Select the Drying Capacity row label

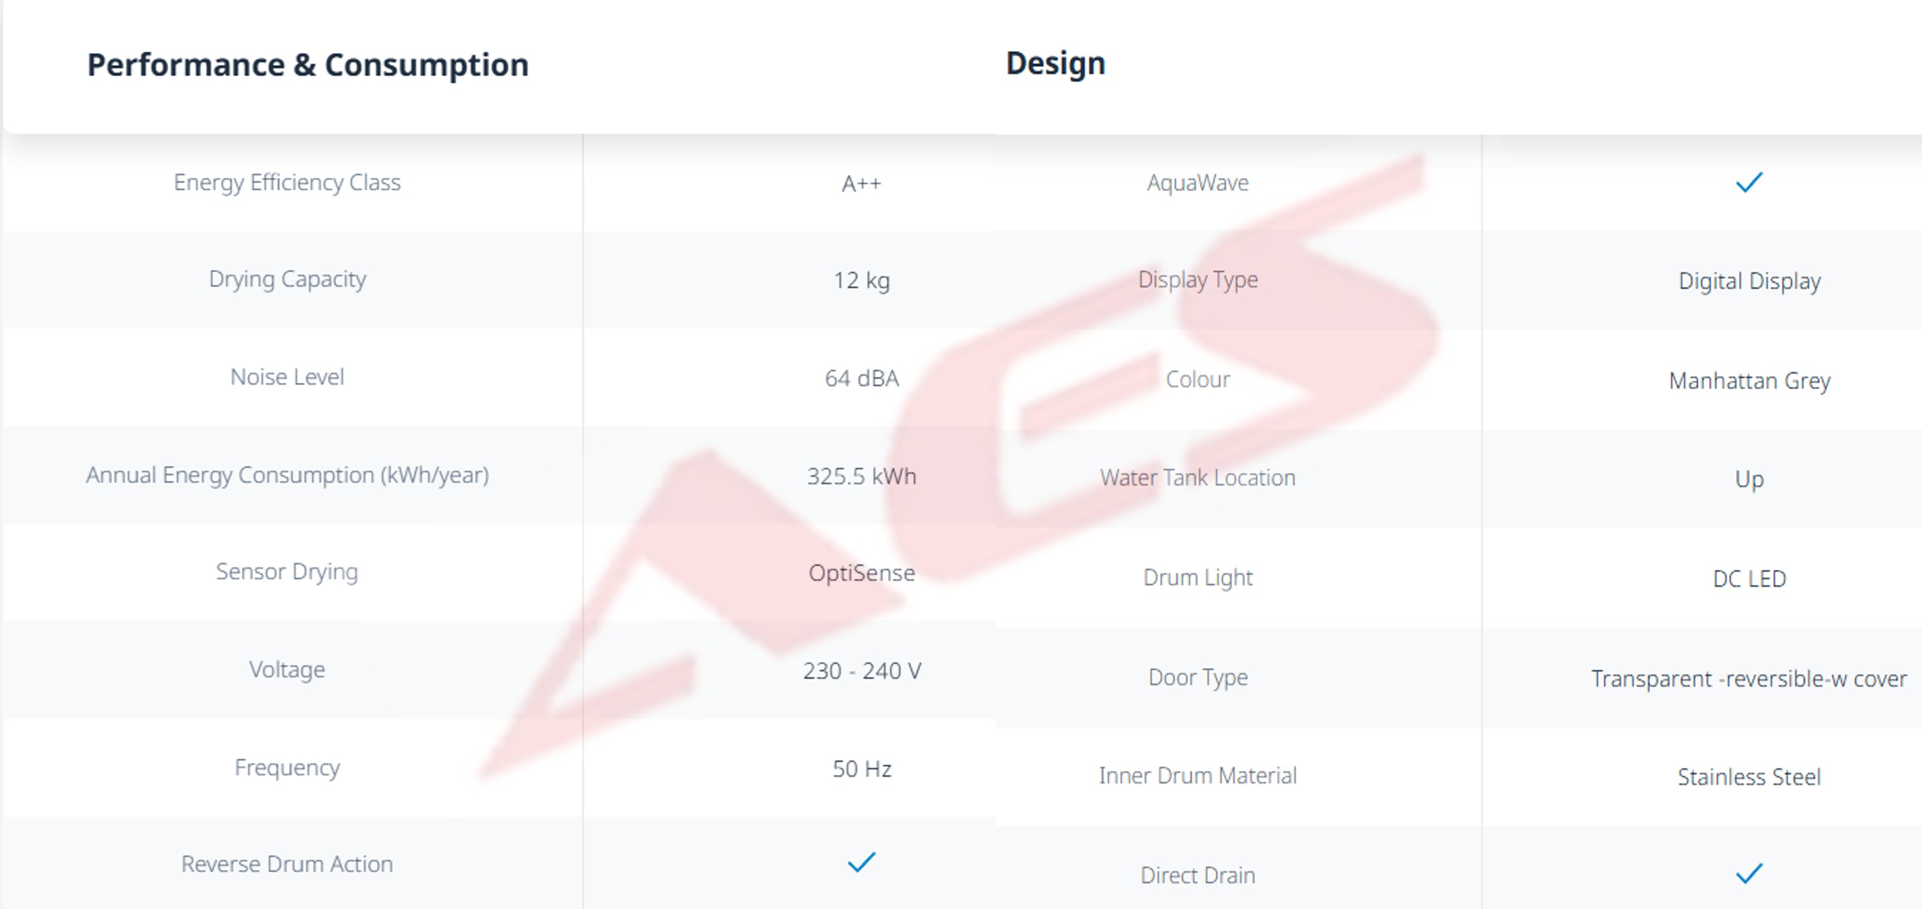point(287,280)
